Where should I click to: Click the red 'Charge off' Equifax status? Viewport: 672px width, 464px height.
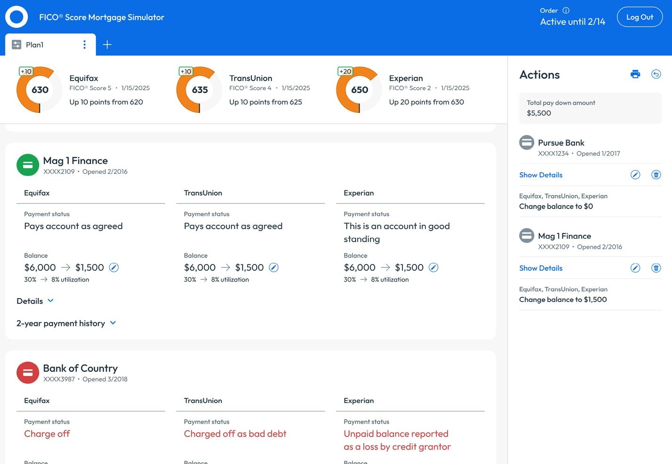tap(47, 434)
